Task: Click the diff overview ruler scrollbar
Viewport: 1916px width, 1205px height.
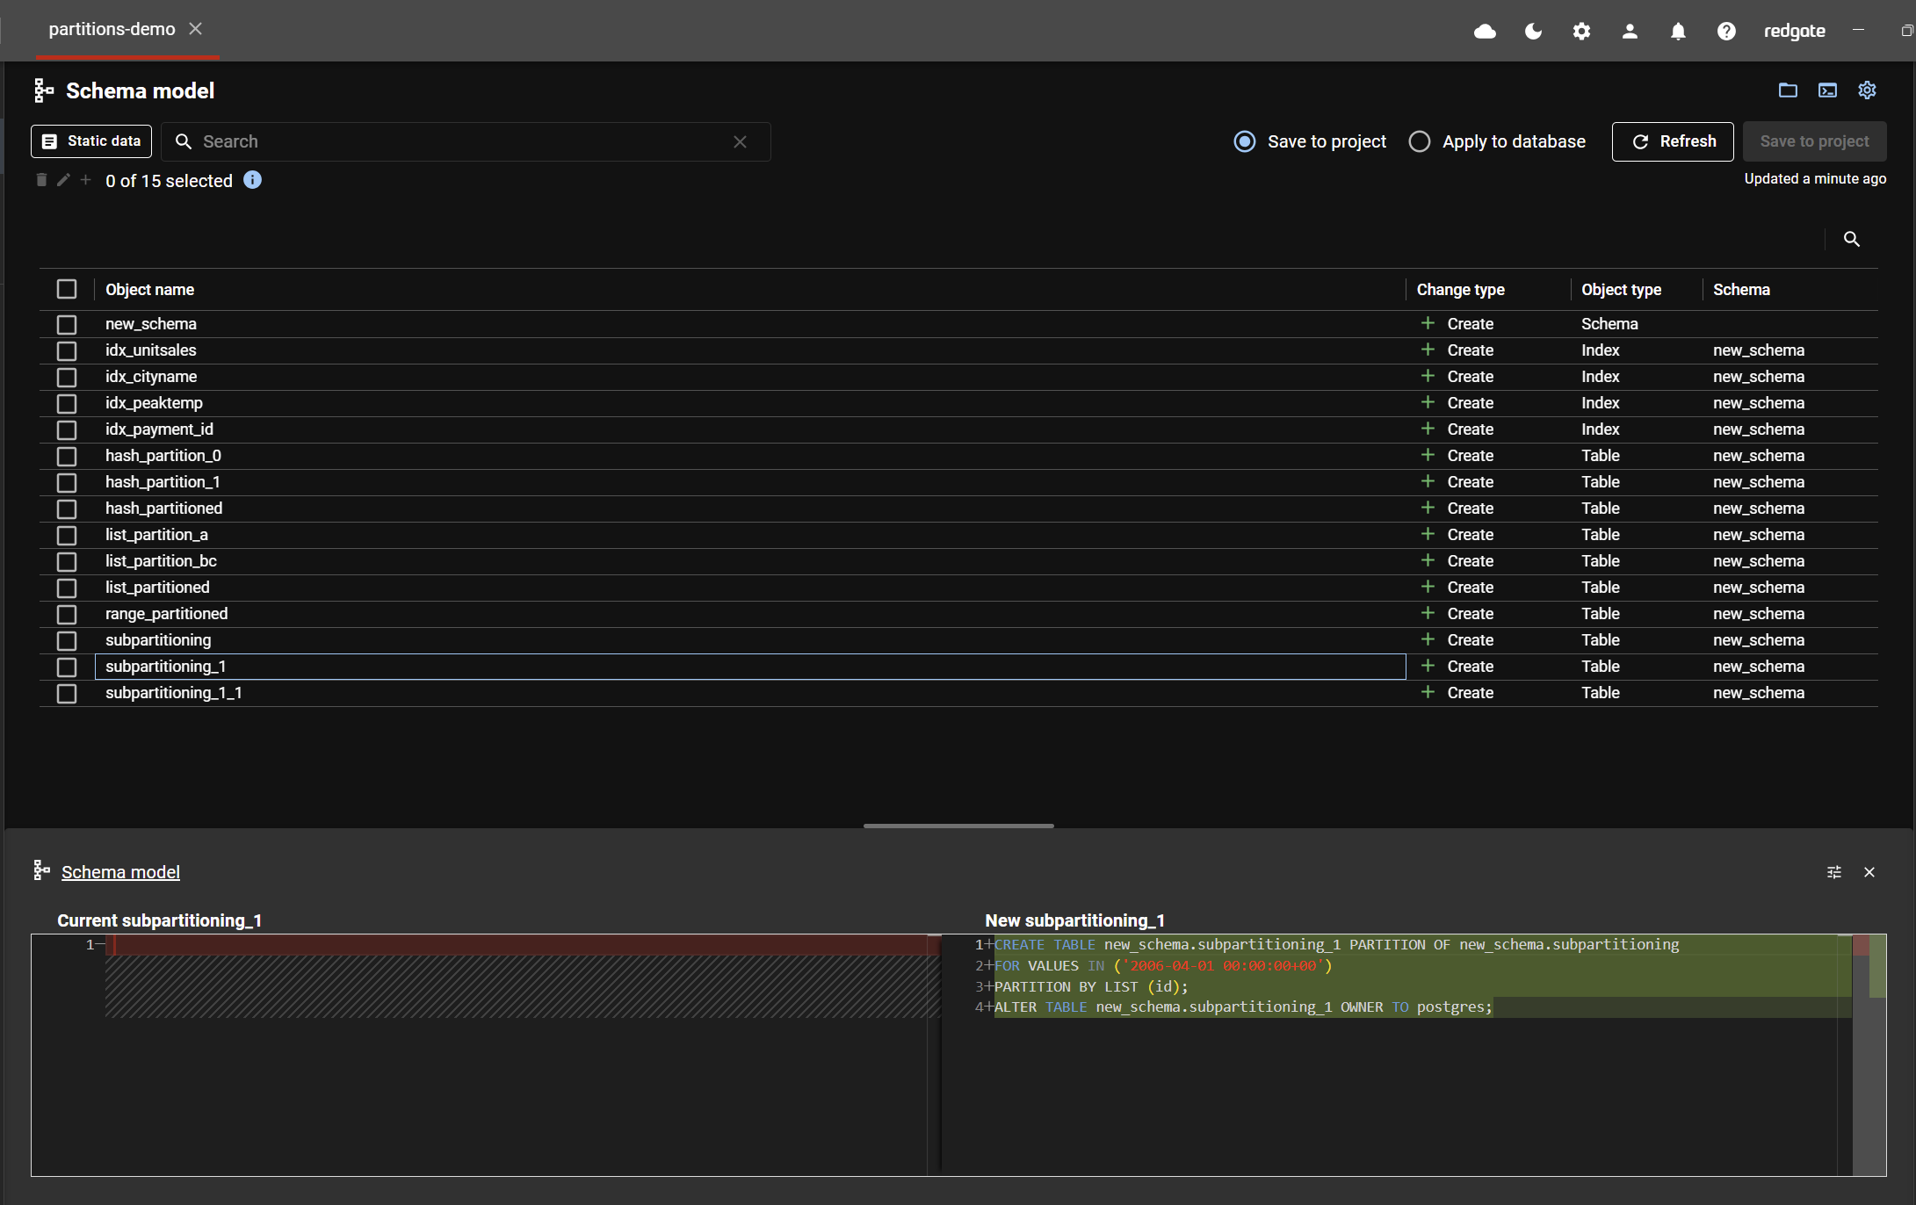Action: (x=1869, y=1055)
